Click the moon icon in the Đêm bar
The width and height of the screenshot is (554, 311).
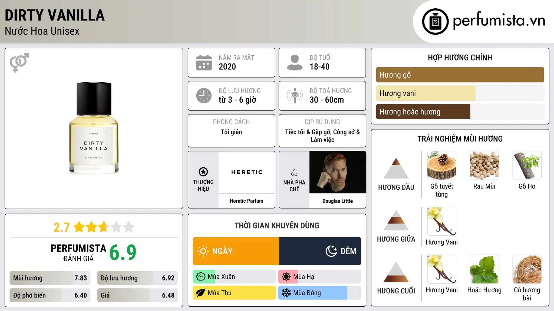(x=331, y=251)
